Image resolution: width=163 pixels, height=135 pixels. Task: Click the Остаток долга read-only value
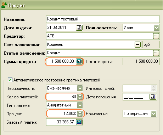[x=141, y=61]
